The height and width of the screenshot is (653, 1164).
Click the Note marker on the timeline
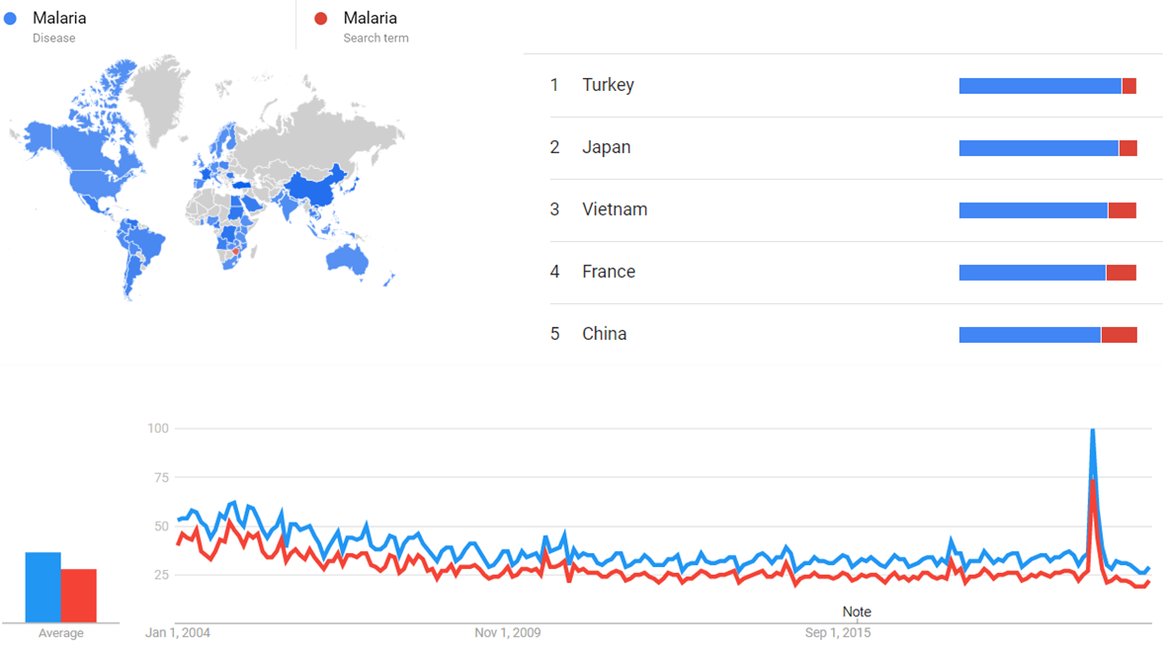click(857, 612)
